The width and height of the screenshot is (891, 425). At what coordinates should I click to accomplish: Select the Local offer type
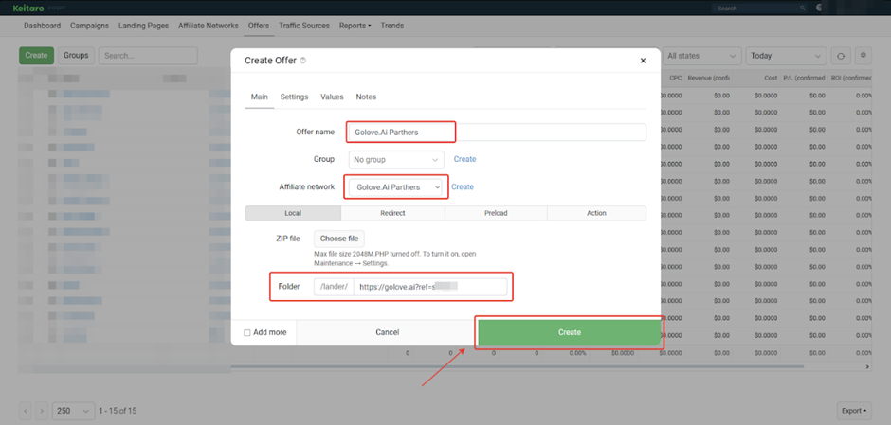pos(293,213)
